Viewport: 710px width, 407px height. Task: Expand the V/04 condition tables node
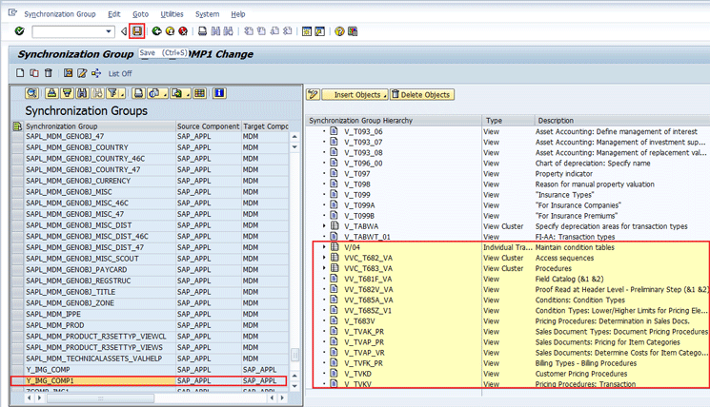click(324, 247)
